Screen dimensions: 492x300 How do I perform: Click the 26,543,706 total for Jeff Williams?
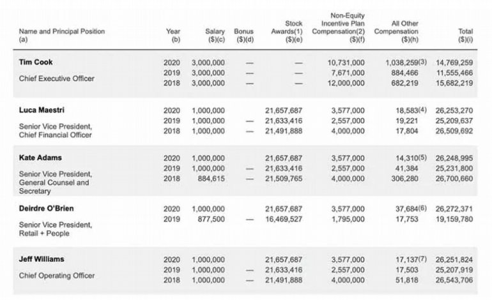454,281
